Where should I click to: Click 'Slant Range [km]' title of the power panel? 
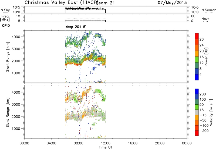tap(8, 57)
